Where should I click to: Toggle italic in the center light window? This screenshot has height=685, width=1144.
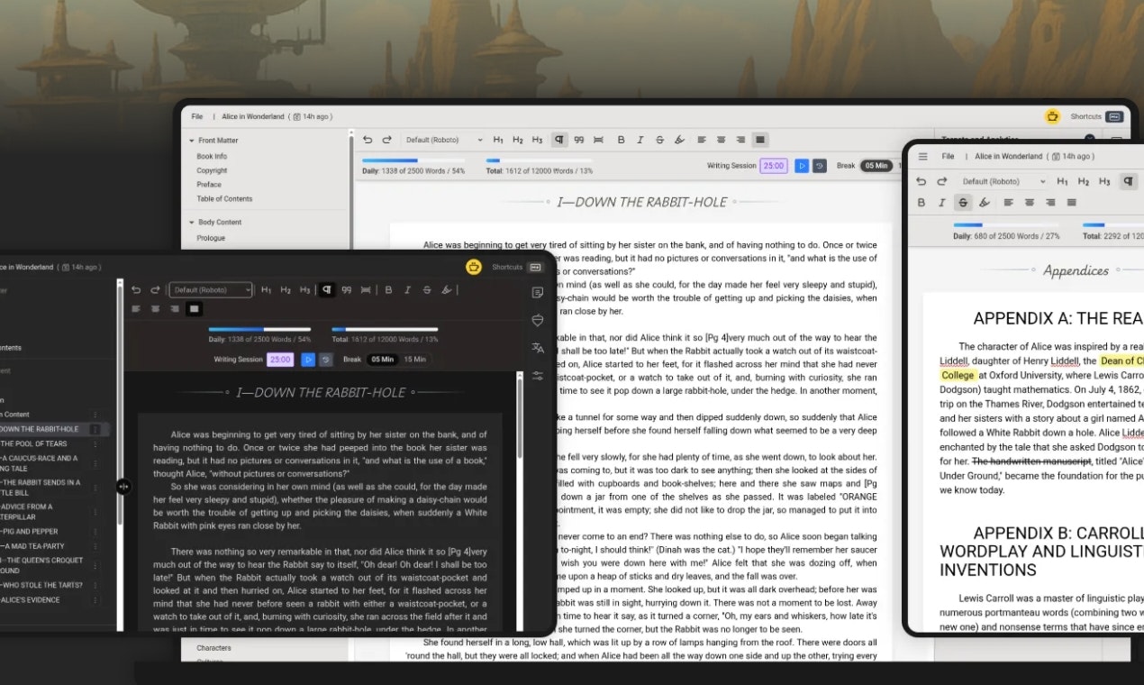640,140
